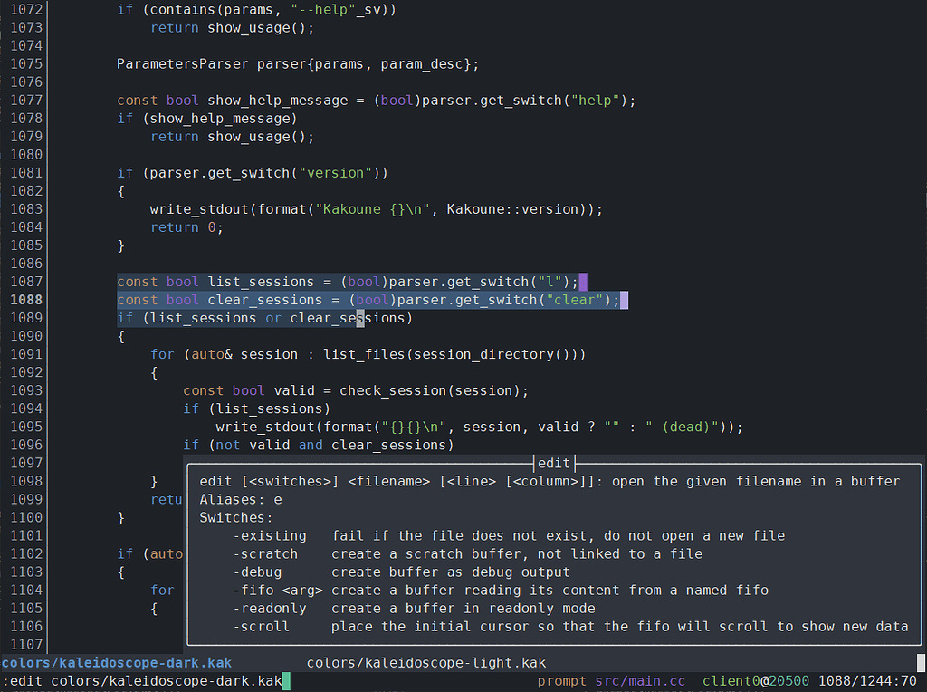Click highlighted line number 1088
Viewport: 927px width, 692px height.
click(x=24, y=300)
